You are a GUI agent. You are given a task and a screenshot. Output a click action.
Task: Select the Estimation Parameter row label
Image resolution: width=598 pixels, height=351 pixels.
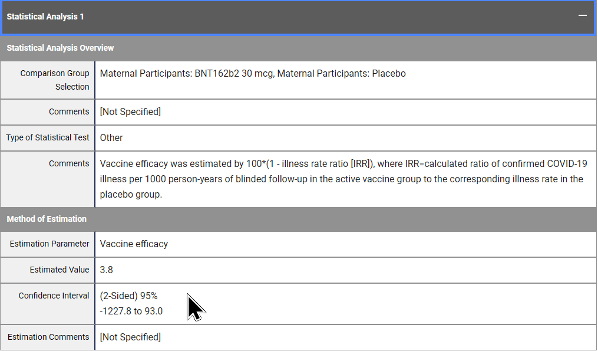(49, 244)
